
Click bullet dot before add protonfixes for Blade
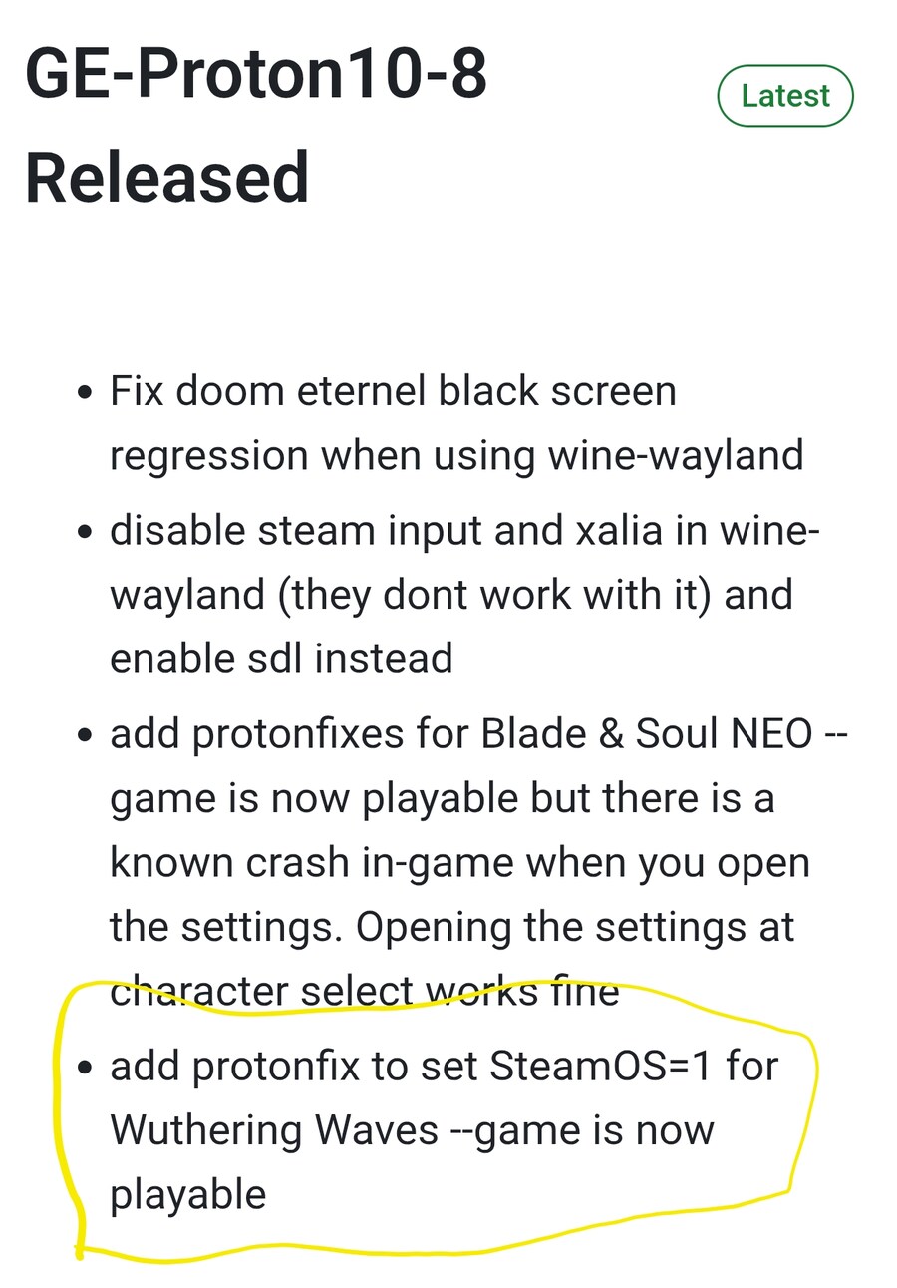[x=85, y=735]
